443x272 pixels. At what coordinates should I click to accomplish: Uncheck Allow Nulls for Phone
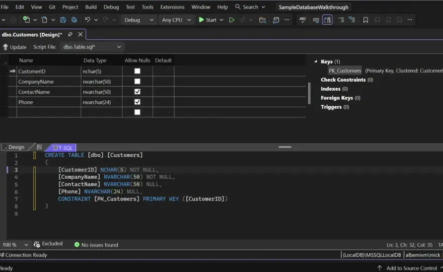point(137,102)
